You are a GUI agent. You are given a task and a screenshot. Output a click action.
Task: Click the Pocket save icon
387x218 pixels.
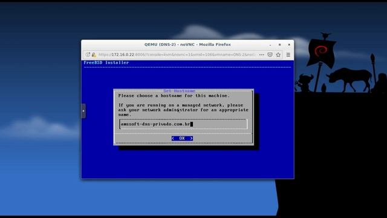click(270, 55)
